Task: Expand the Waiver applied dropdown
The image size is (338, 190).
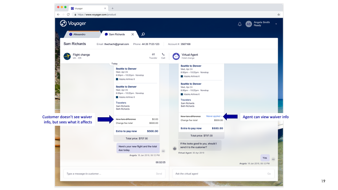Action: click(x=214, y=116)
